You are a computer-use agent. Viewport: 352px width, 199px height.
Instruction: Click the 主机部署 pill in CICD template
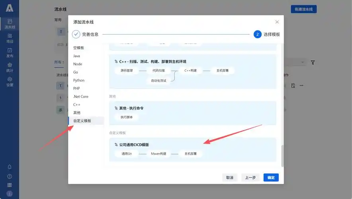(x=190, y=154)
